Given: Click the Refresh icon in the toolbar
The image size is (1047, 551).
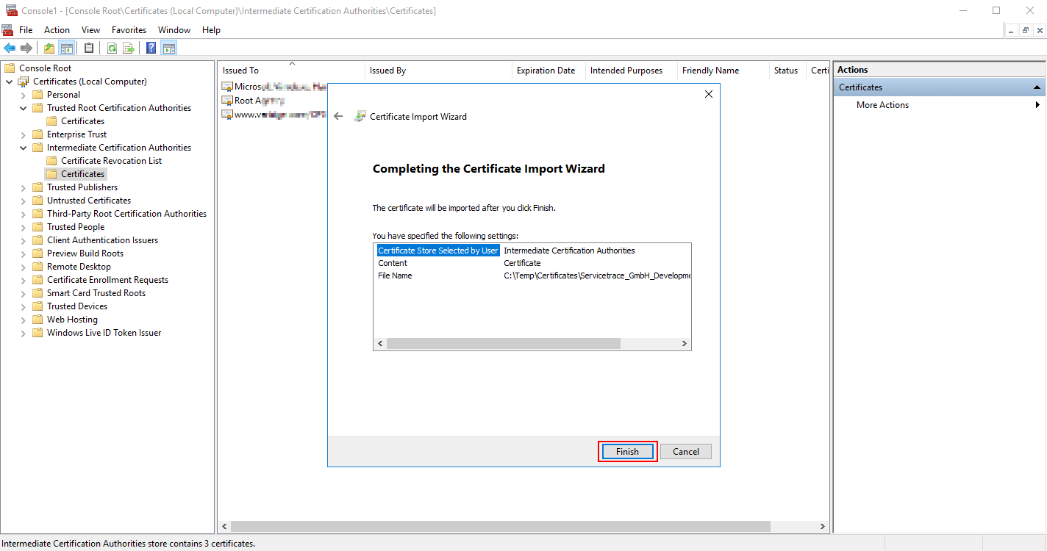Looking at the screenshot, I should (112, 48).
